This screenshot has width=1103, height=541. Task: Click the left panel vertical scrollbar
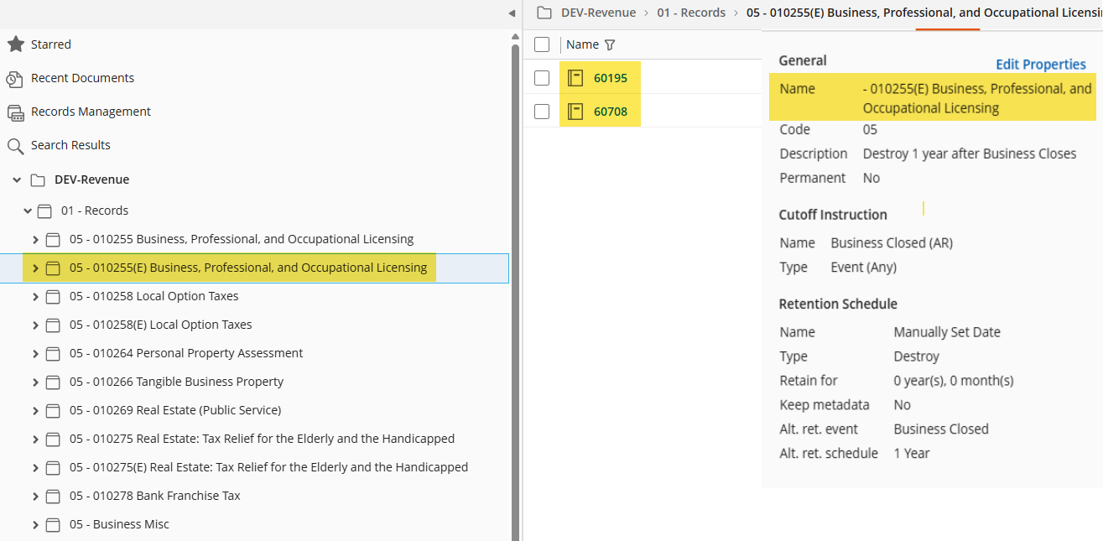[515, 252]
